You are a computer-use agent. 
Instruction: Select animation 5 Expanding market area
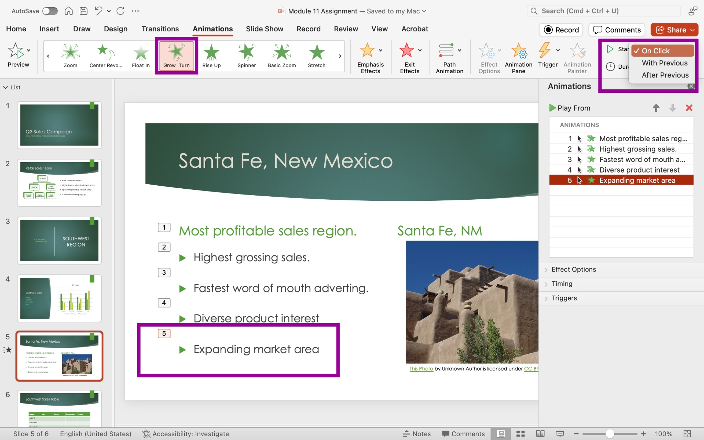click(621, 180)
